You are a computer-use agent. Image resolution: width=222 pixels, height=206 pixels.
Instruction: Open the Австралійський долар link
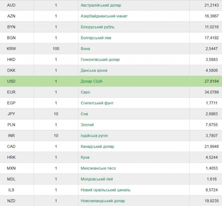[101, 5]
